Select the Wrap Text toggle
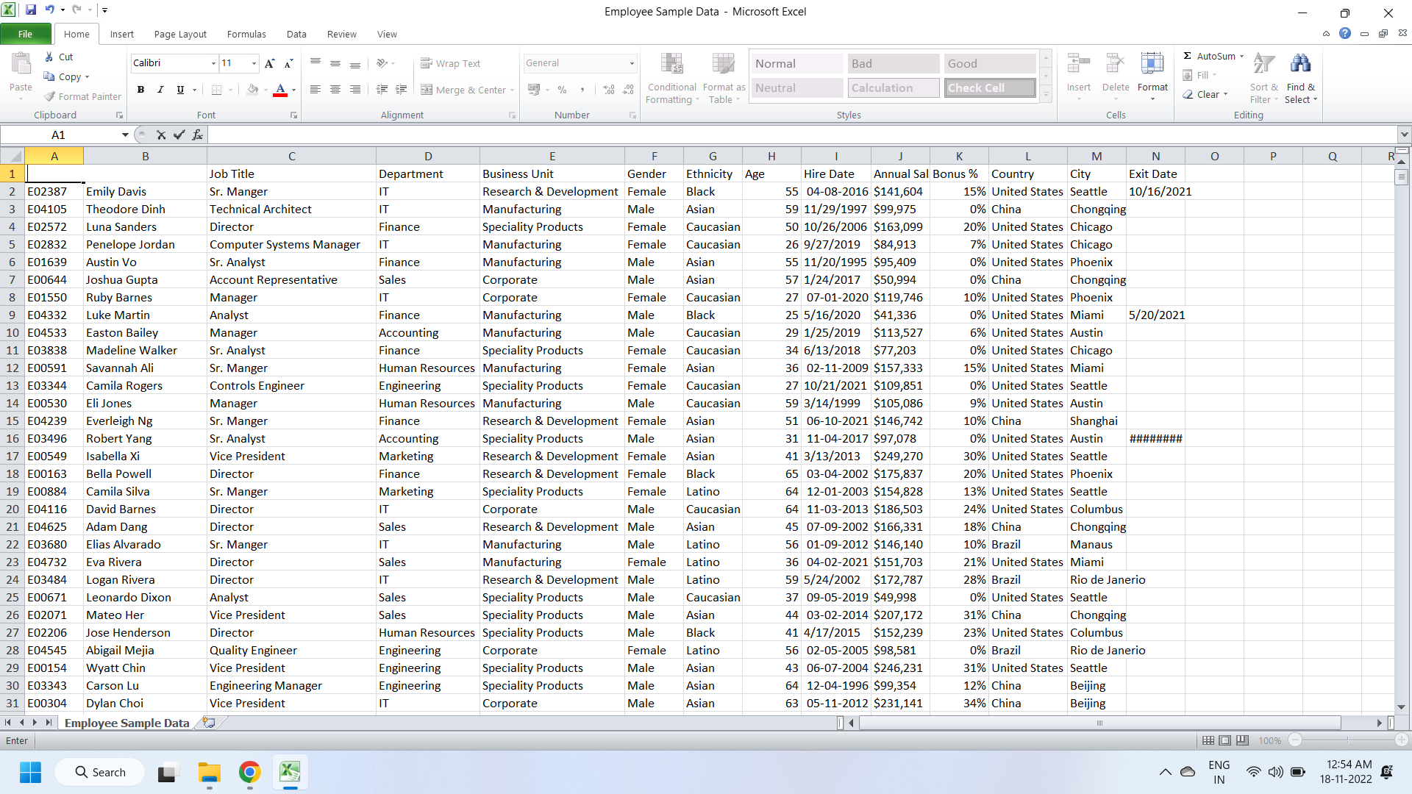The image size is (1412, 794). coord(452,63)
